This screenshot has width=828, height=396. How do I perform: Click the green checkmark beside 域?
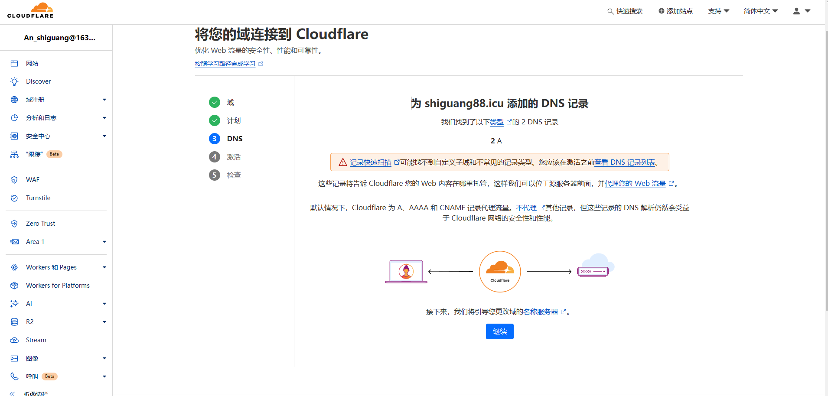point(215,102)
